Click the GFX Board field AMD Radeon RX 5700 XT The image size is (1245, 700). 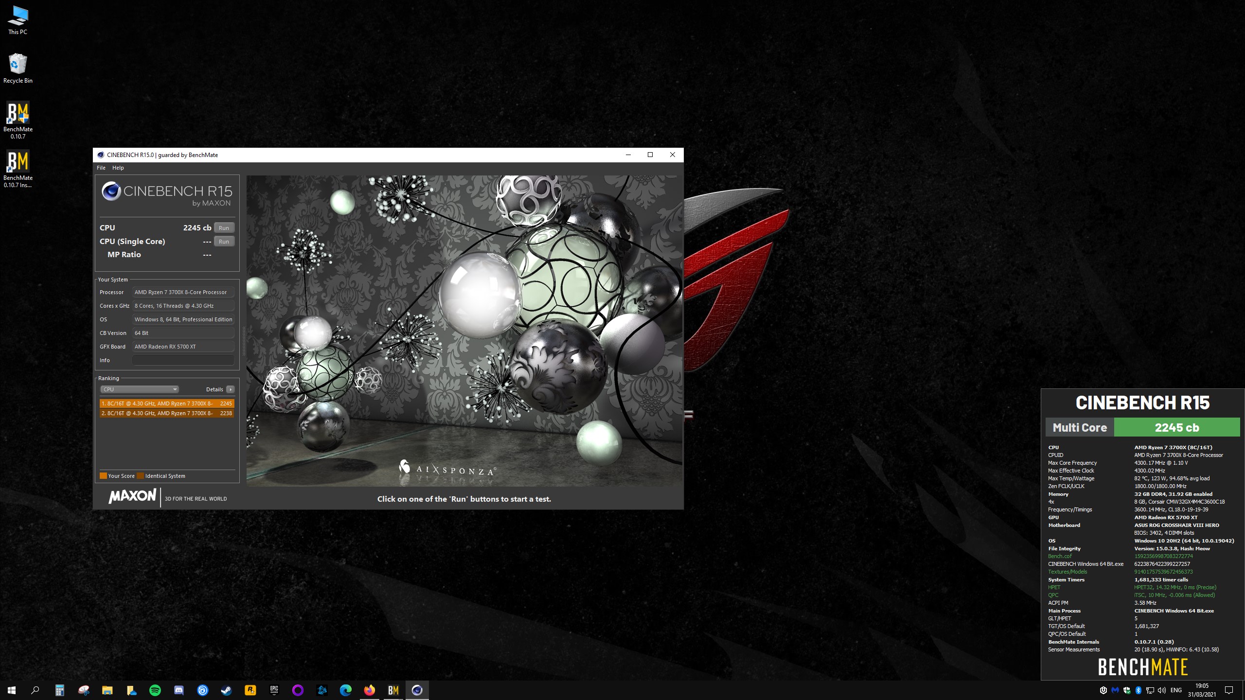click(x=183, y=347)
